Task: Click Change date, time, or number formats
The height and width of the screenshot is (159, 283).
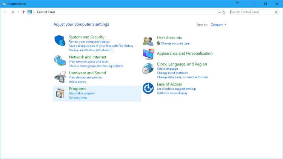Action: point(183,77)
